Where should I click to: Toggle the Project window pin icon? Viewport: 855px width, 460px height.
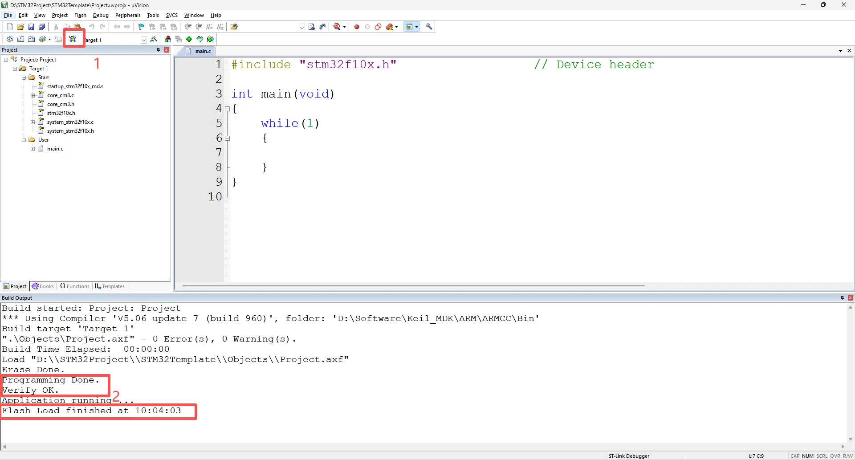[158, 50]
